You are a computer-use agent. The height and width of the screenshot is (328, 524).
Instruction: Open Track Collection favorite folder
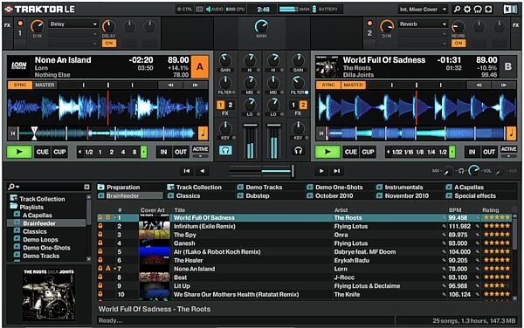click(194, 188)
